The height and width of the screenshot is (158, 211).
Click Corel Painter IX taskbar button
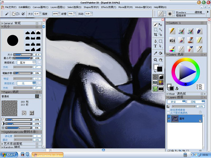(x=48, y=155)
